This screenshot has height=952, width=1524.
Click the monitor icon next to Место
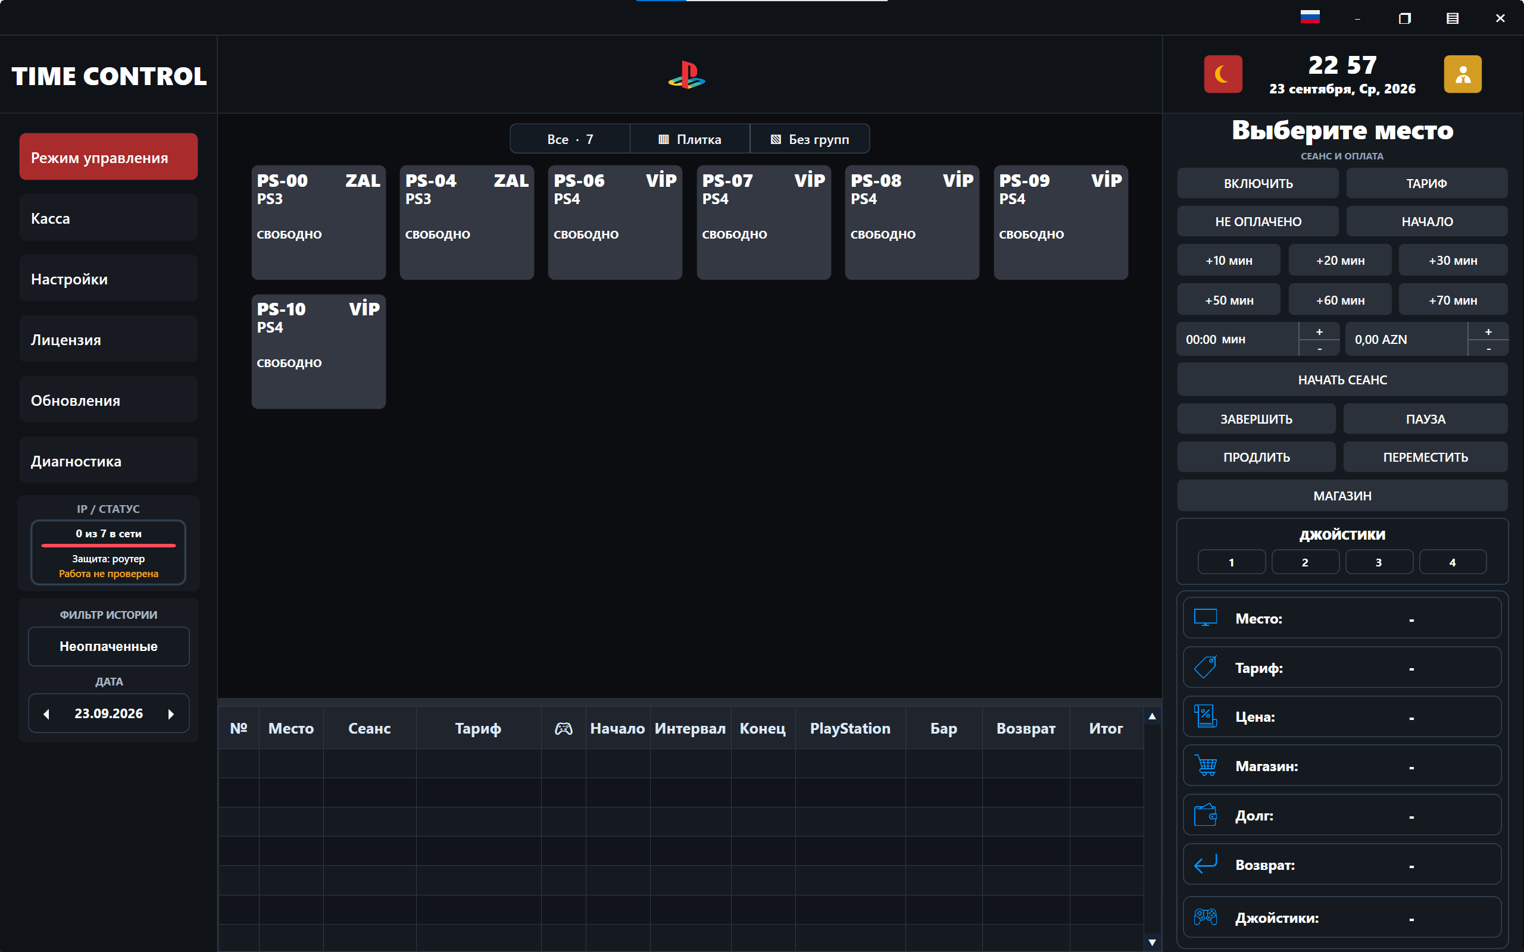point(1206,618)
